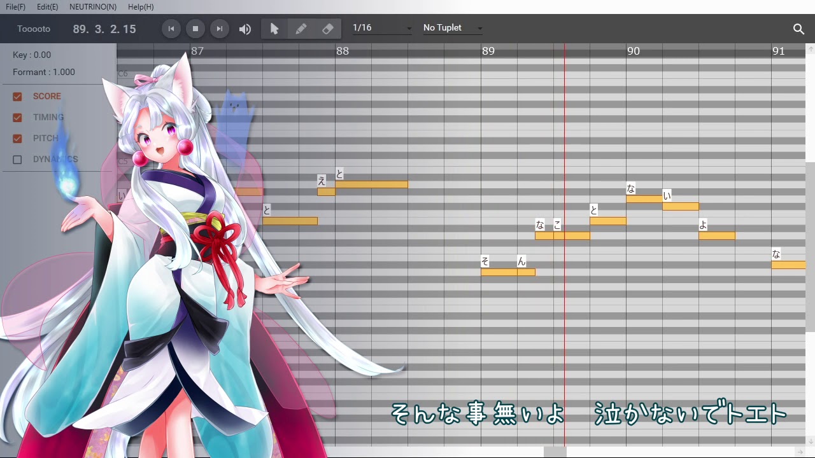This screenshot has width=815, height=458.
Task: Click the Tooooto track name
Action: 34,29
